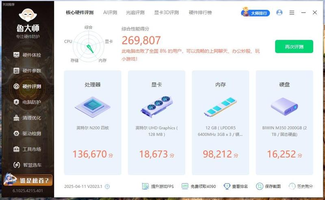Open 清理优化 in sidebar
This screenshot has height=200, width=325.
pyautogui.click(x=27, y=118)
